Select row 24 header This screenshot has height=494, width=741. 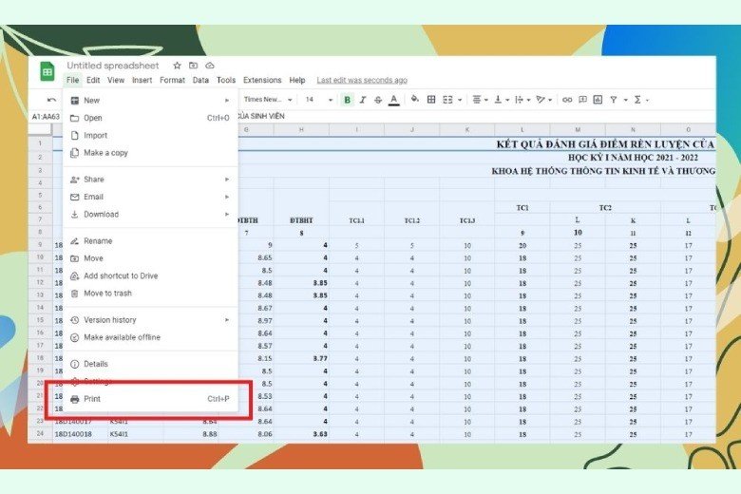pyautogui.click(x=40, y=433)
